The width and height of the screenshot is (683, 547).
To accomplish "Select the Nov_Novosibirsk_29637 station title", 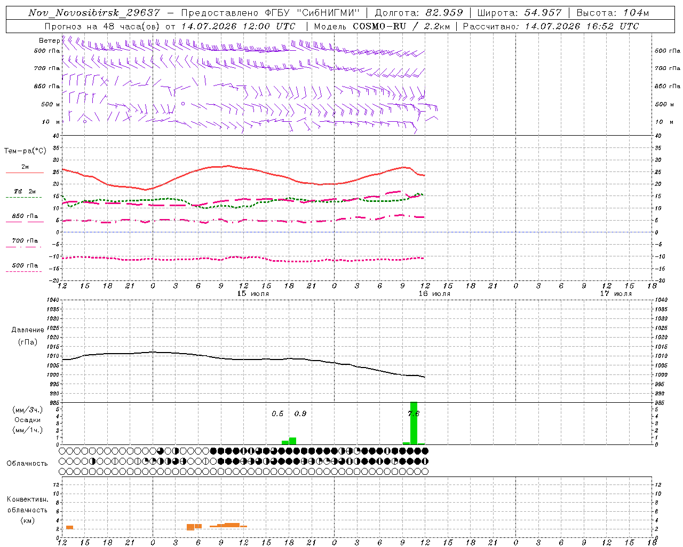I will (x=93, y=13).
